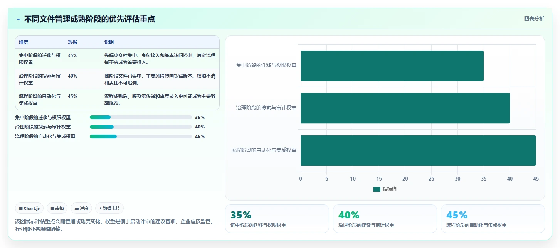Toggle the 指标值 legend color swatch
Screen dimensions: 560x248
coord(377,189)
